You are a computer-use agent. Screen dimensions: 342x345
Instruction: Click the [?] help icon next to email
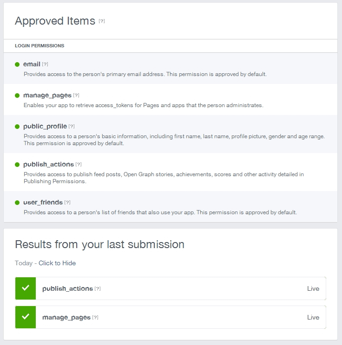tap(45, 64)
